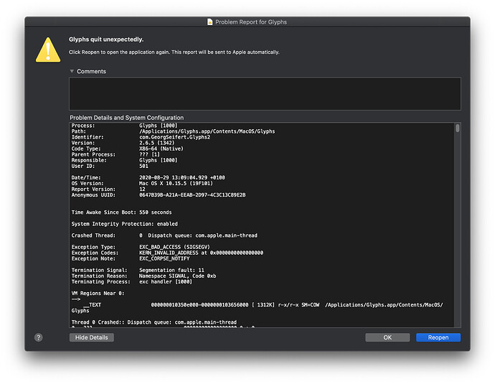
Task: Click the document icon in title bar
Action: [x=210, y=22]
